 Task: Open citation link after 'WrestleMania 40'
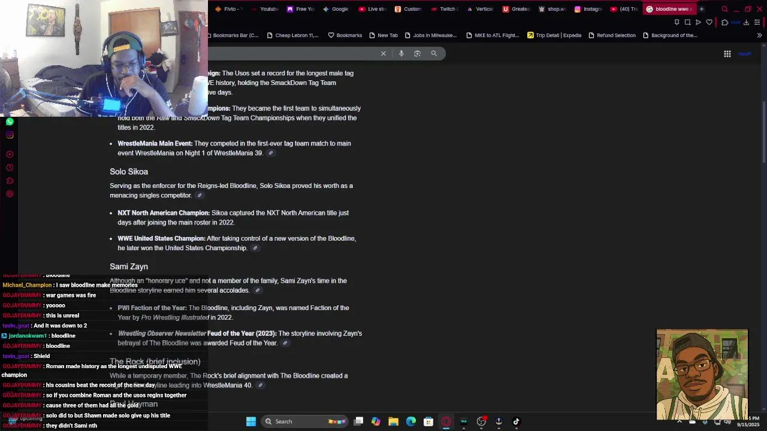pyautogui.click(x=260, y=386)
